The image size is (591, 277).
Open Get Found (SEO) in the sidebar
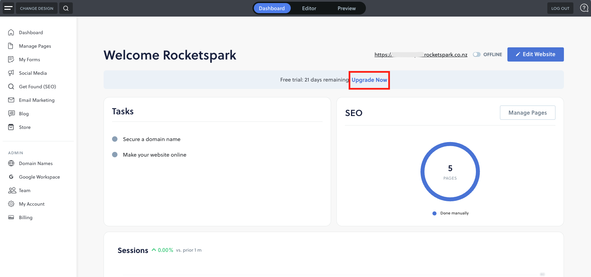coord(38,87)
